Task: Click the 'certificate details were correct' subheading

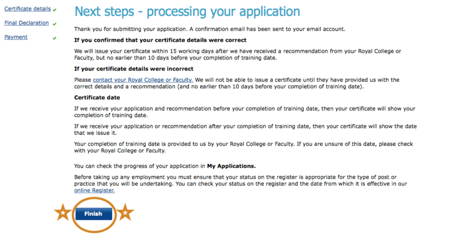Action: [x=160, y=40]
